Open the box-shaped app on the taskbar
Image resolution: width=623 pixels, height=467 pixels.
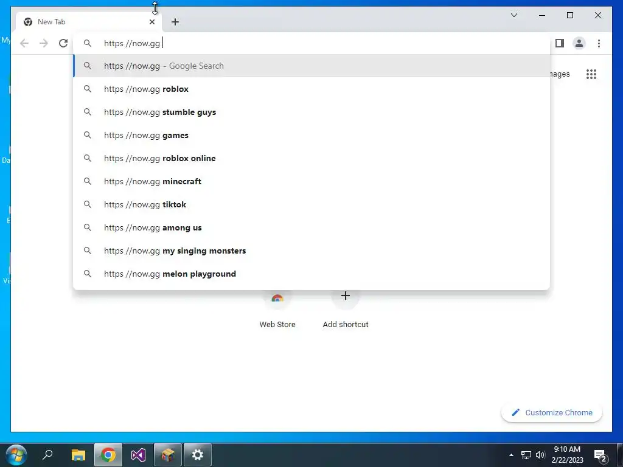point(168,455)
